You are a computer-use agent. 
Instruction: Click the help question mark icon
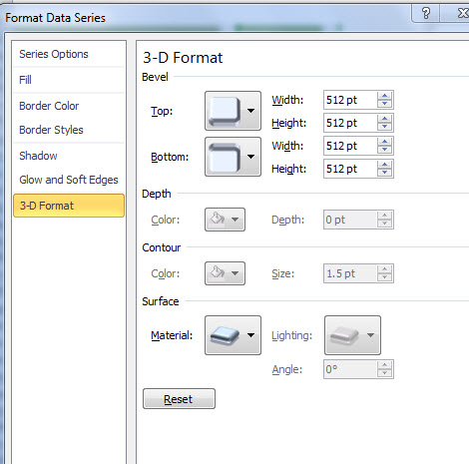click(x=426, y=14)
